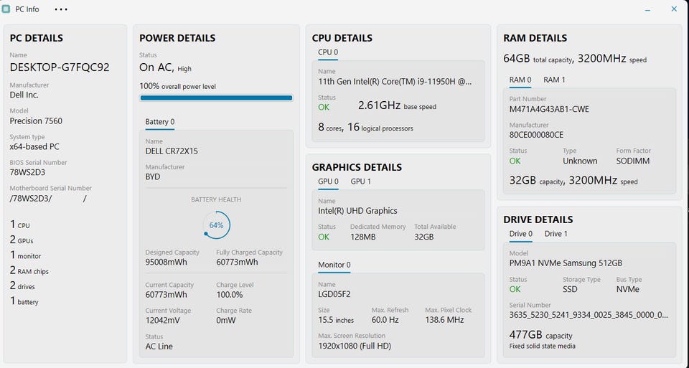Screen dimensions: 689x368
Task: Close the PC Info window
Action: (674, 9)
